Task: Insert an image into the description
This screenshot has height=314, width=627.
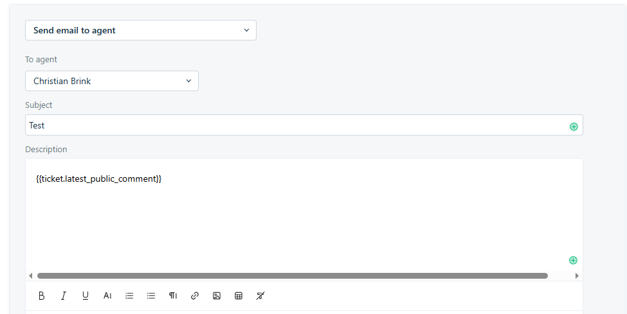Action: (217, 295)
